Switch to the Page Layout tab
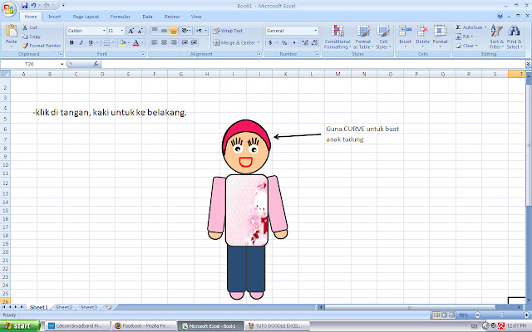 86,17
